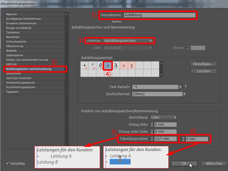Screen dimensions: 228x171
Task: Open the Listentyp dropdown
Action: click(128, 41)
